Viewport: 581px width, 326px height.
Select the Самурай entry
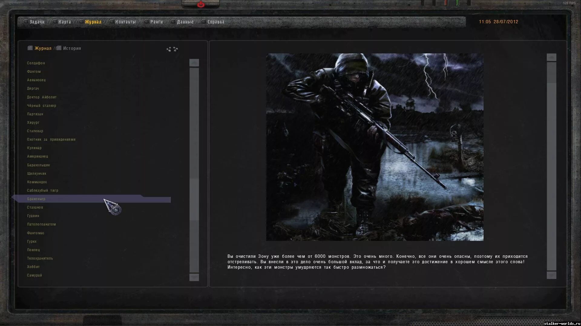34,275
